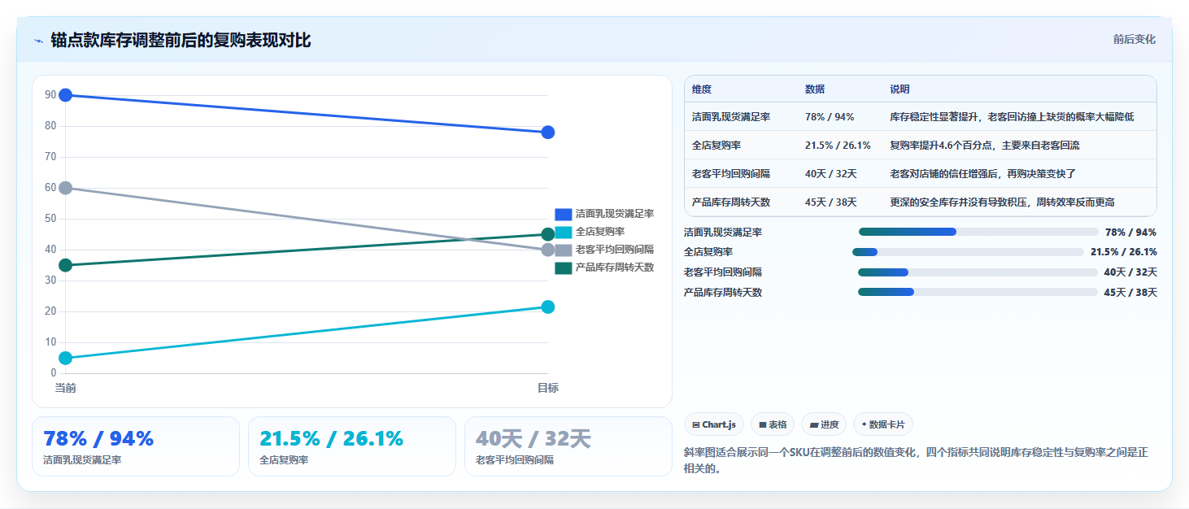Select the cyan data point at 目标

click(548, 307)
